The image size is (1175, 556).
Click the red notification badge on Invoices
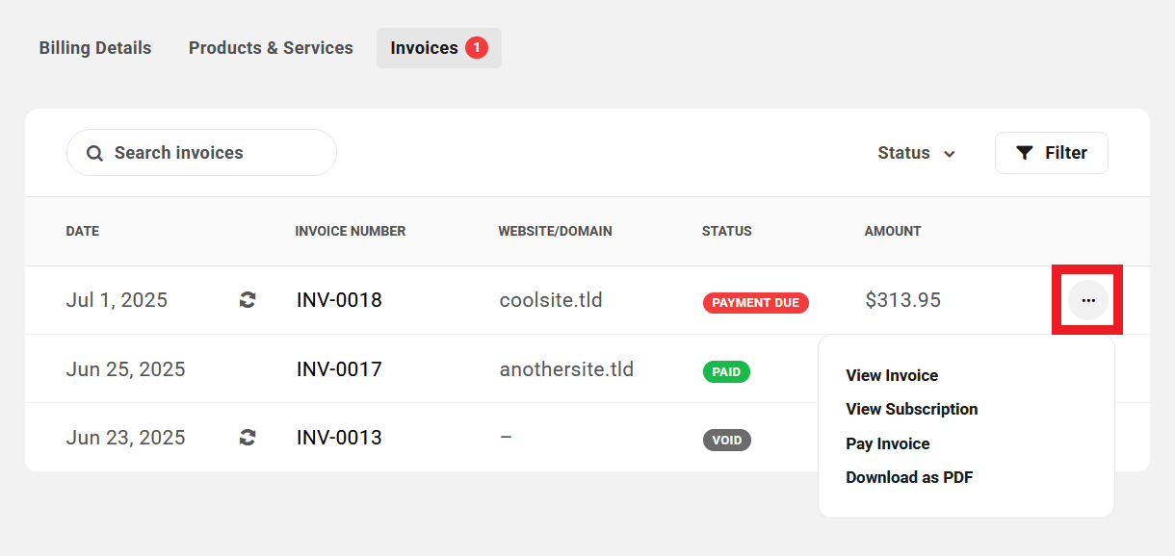[476, 47]
